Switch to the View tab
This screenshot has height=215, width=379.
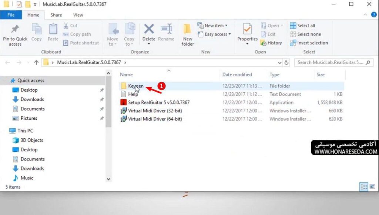tap(78, 15)
